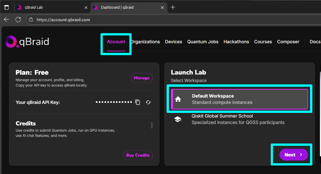321x174 pixels.
Task: Click the Credits panel scrollbar
Action: tap(152, 125)
